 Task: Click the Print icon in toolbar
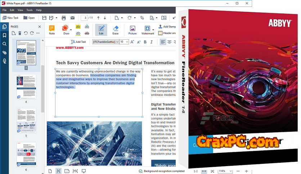point(64,18)
